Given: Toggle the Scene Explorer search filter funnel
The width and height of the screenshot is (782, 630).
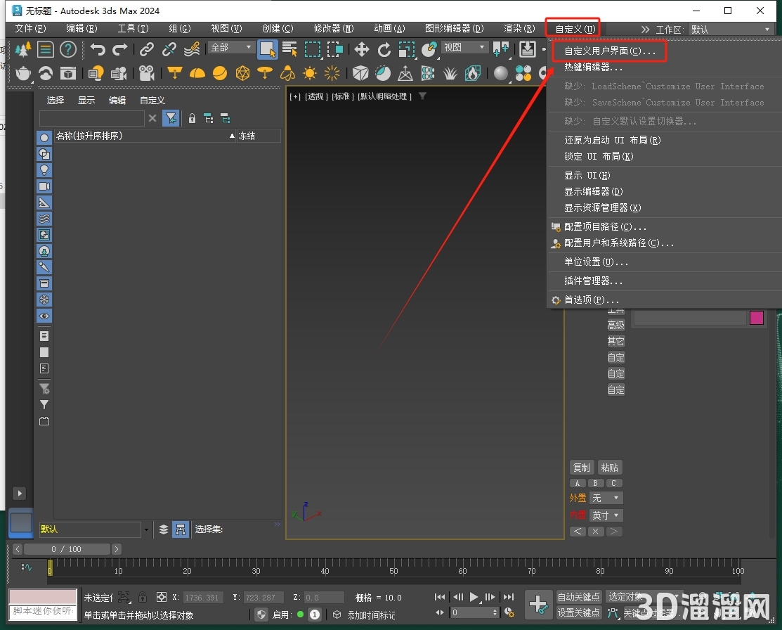Looking at the screenshot, I should click(171, 118).
